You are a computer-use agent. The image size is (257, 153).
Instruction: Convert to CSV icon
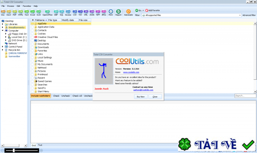point(75,13)
